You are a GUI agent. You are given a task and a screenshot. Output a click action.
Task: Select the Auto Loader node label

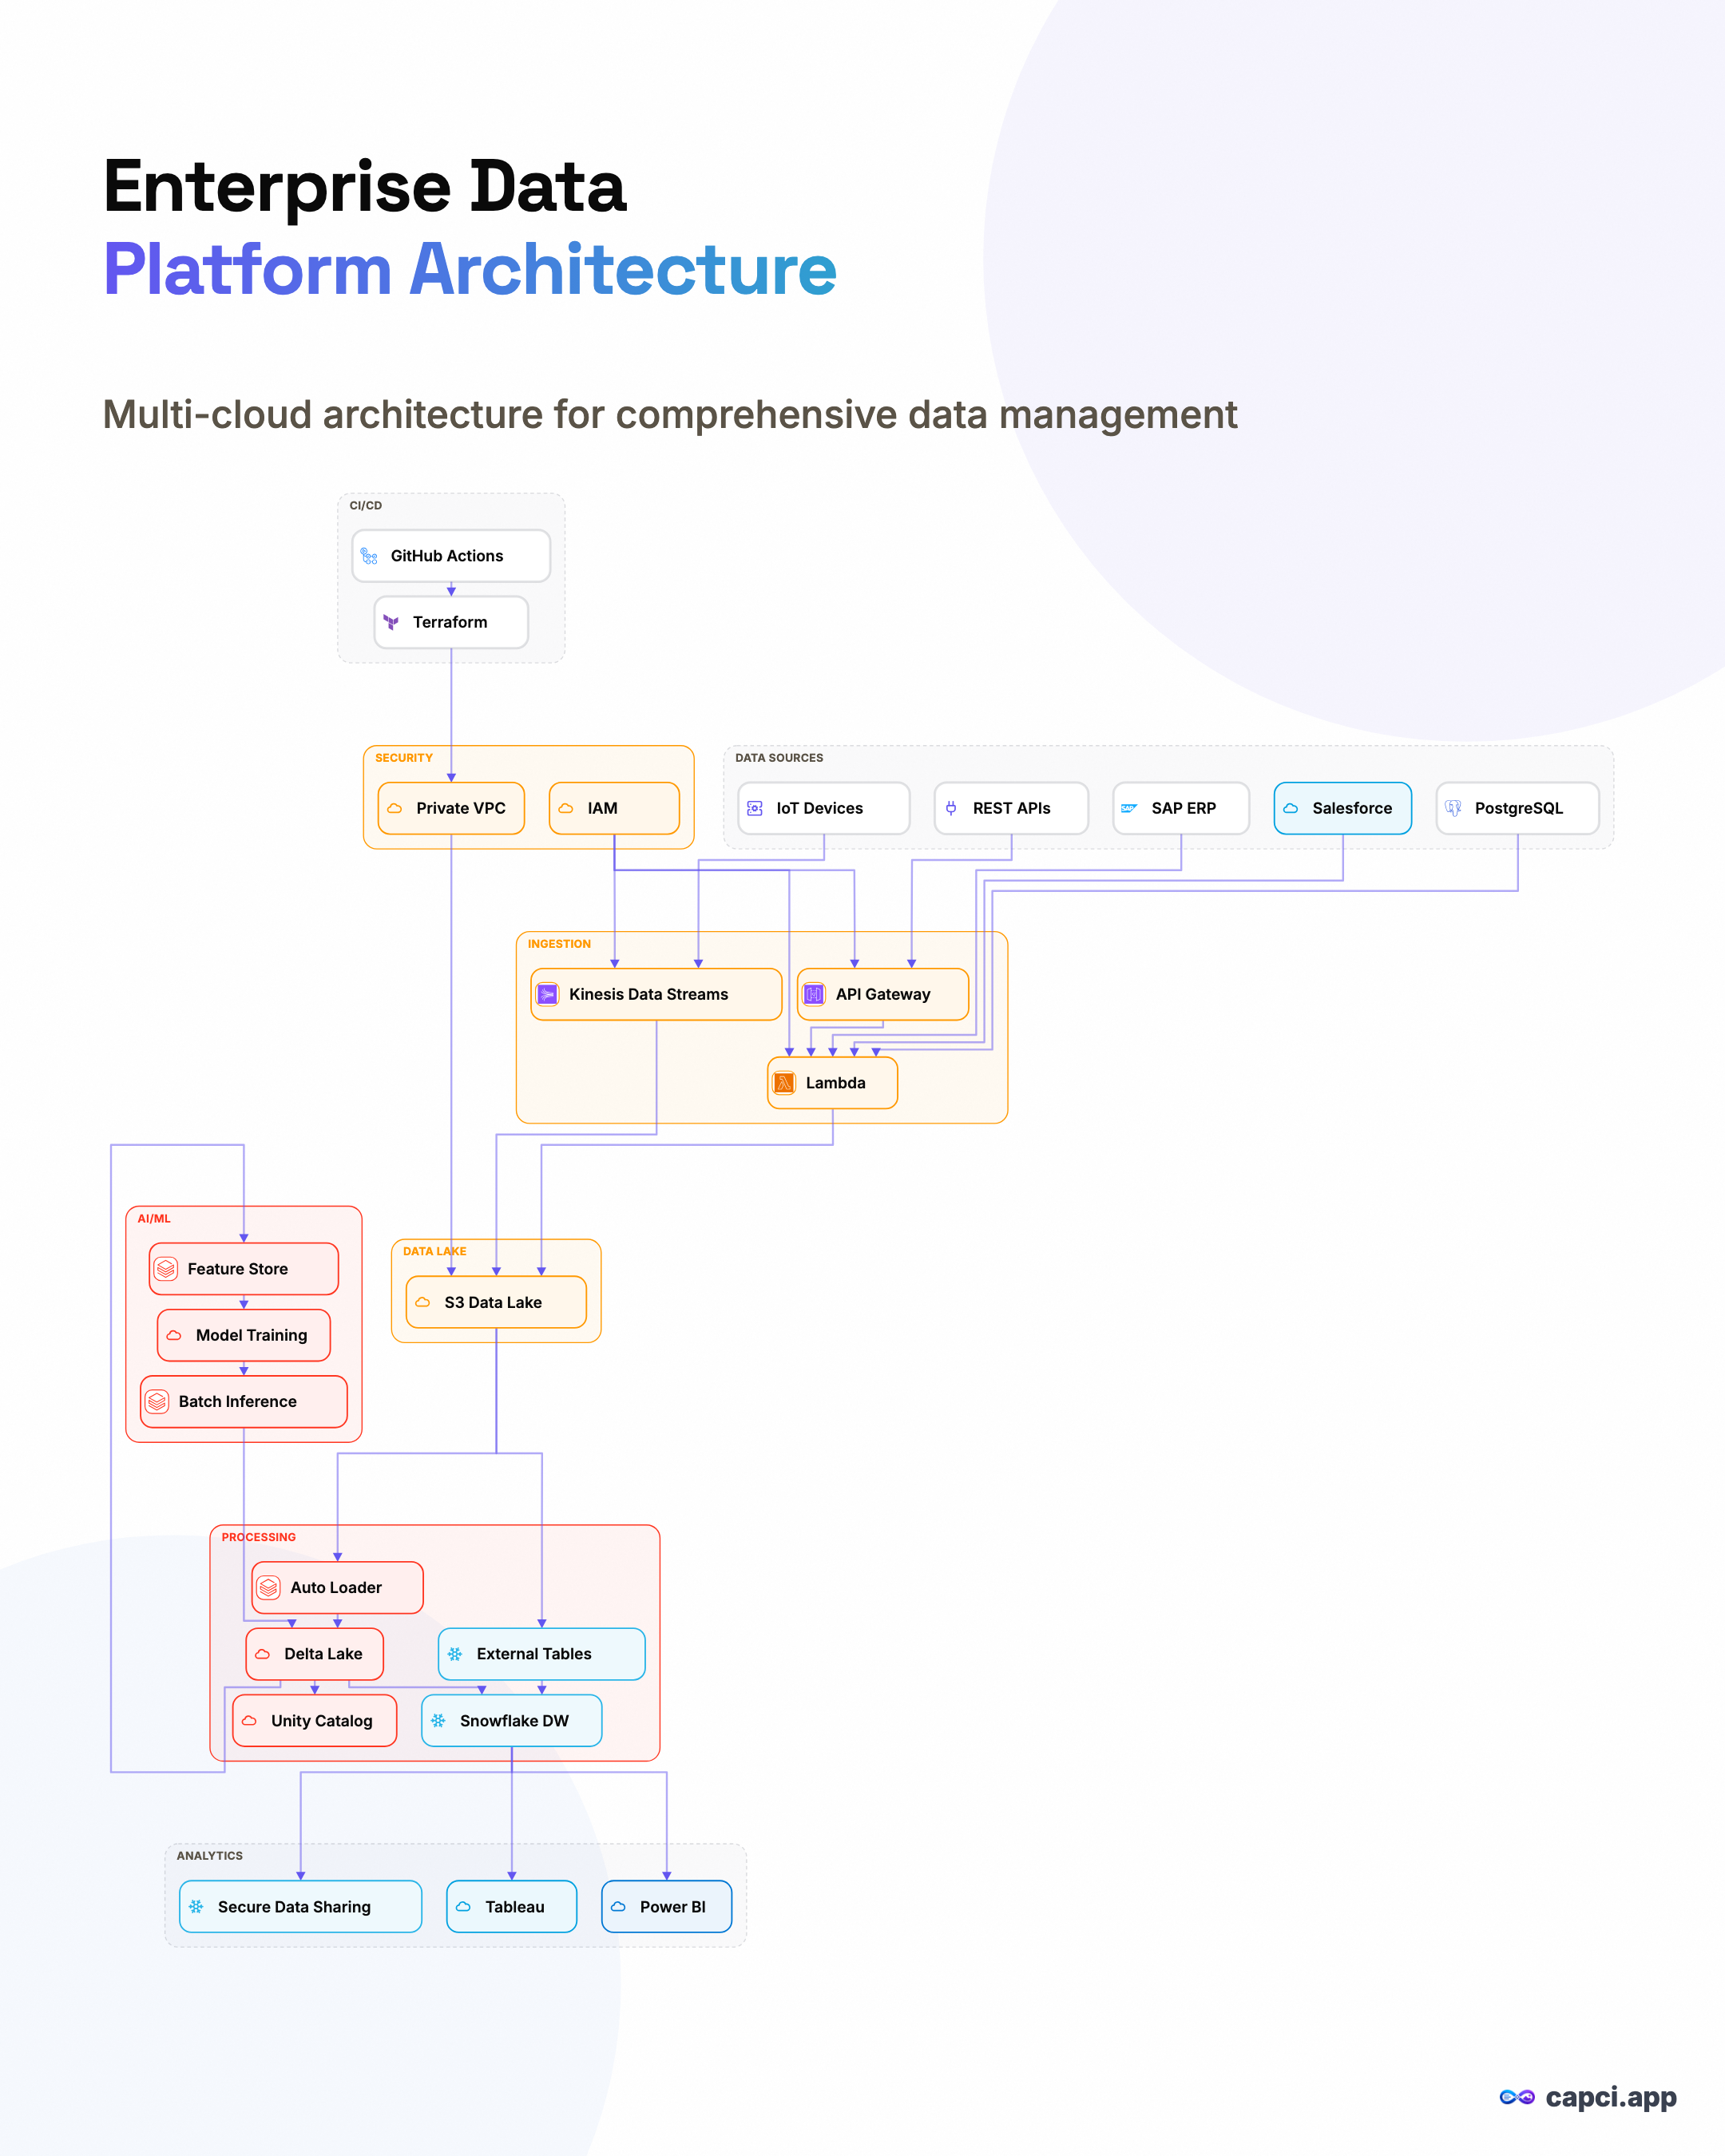pyautogui.click(x=336, y=1588)
